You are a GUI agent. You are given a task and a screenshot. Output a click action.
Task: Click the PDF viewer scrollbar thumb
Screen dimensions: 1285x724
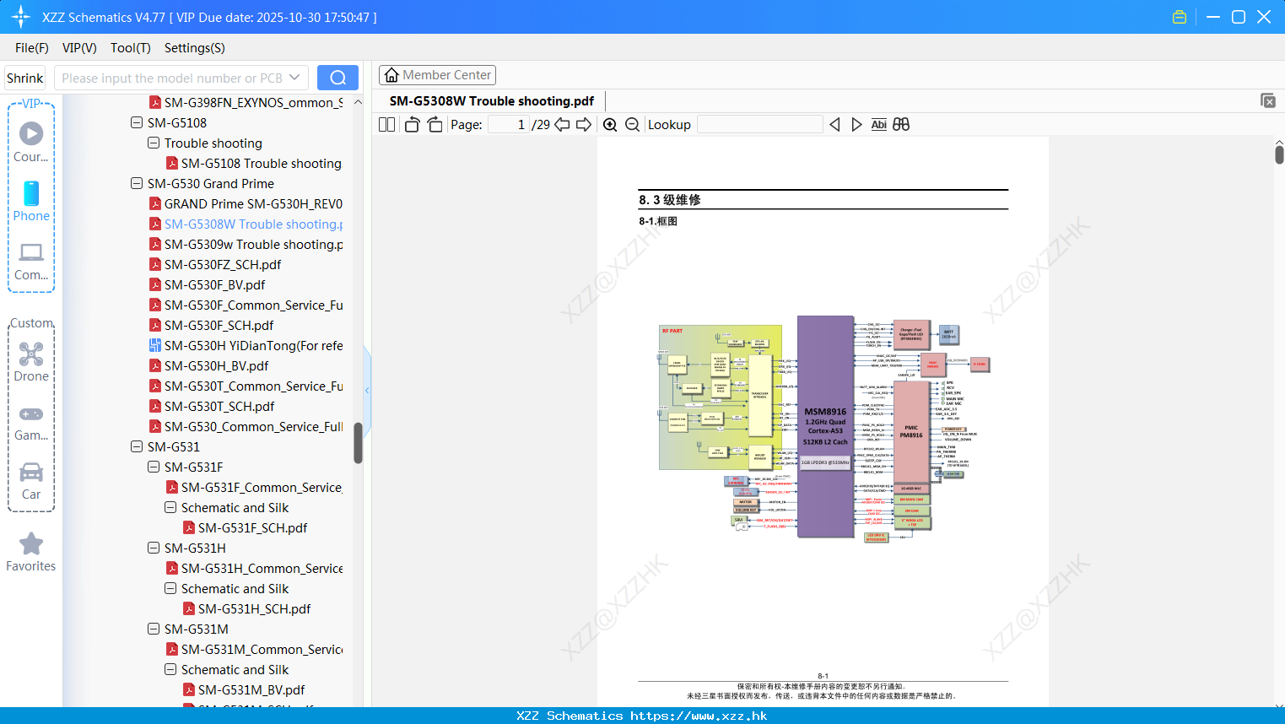(x=1279, y=154)
